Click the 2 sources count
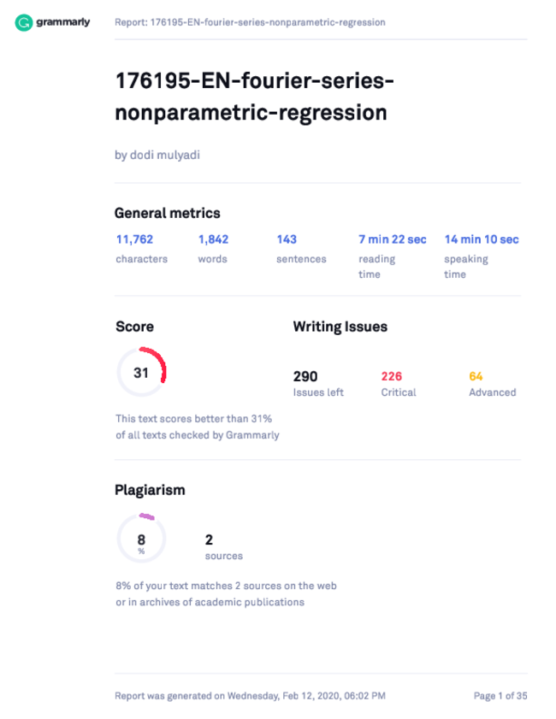Screen dimensions: 556x719 [x=224, y=547]
